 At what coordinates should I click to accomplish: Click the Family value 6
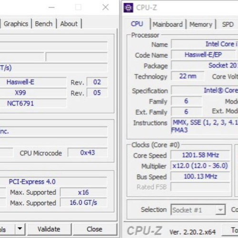[187, 101]
